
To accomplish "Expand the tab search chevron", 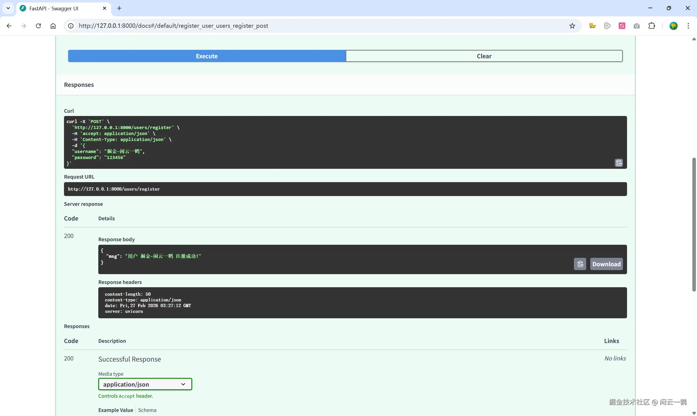I will point(8,8).
